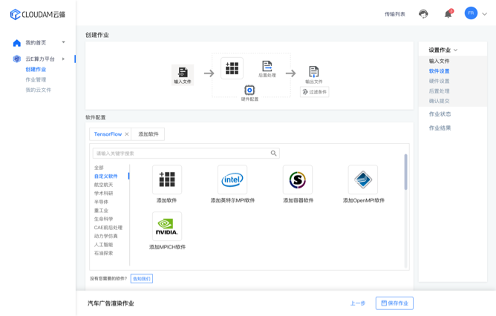Select 人工智能 software category

click(103, 245)
